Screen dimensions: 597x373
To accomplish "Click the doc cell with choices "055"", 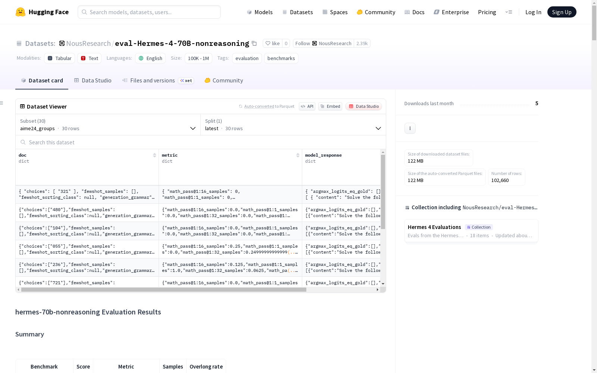I will [x=87, y=249].
